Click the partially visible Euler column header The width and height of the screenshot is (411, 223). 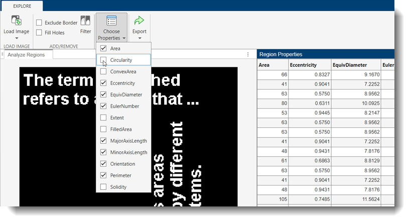pyautogui.click(x=388, y=65)
